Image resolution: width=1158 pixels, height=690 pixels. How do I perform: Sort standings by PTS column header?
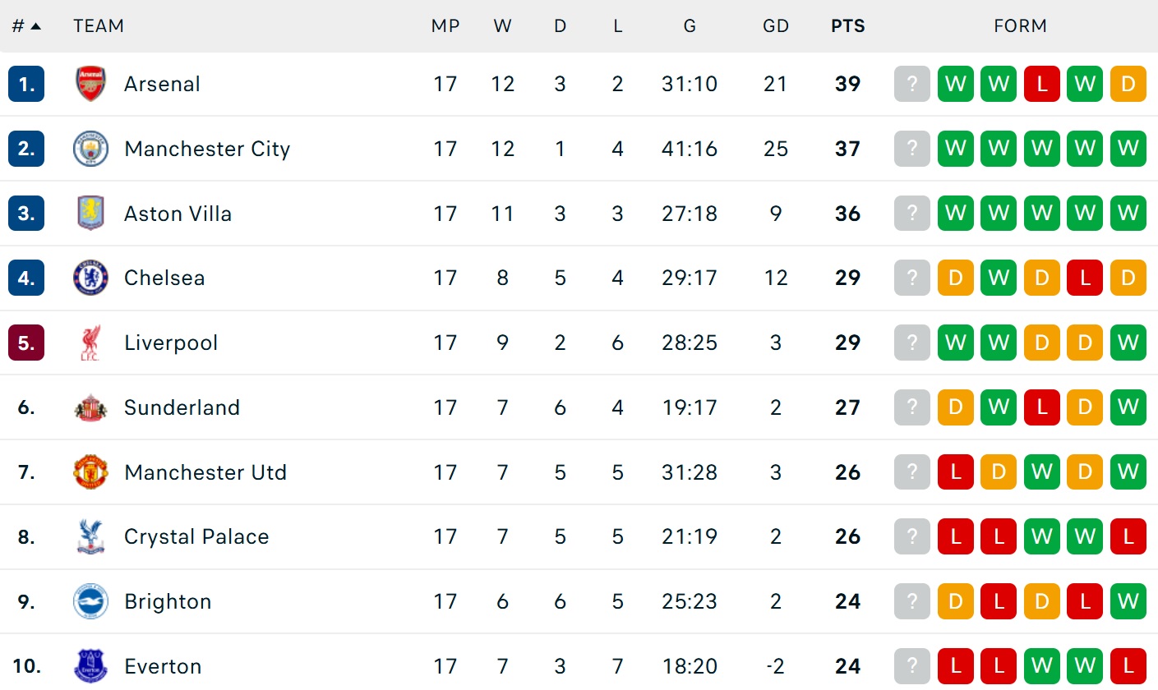pos(847,26)
